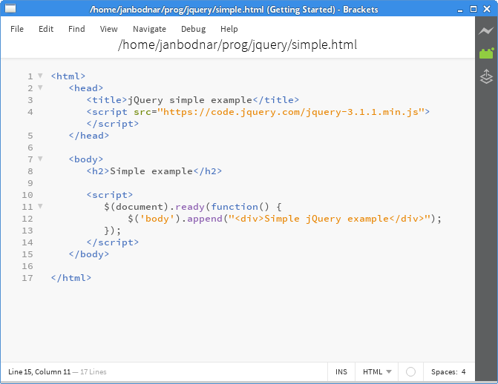Collapse the head tag on line 2
The height and width of the screenshot is (384, 498).
click(40, 87)
